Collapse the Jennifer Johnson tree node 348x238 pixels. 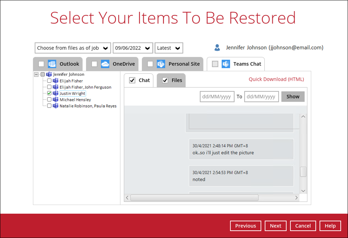pyautogui.click(x=36, y=75)
